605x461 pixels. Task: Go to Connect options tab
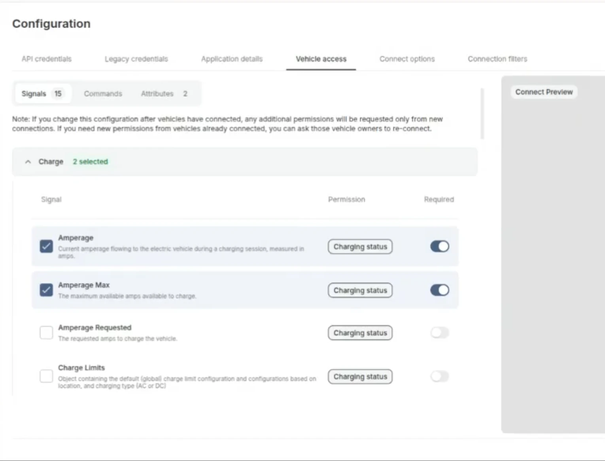click(407, 59)
